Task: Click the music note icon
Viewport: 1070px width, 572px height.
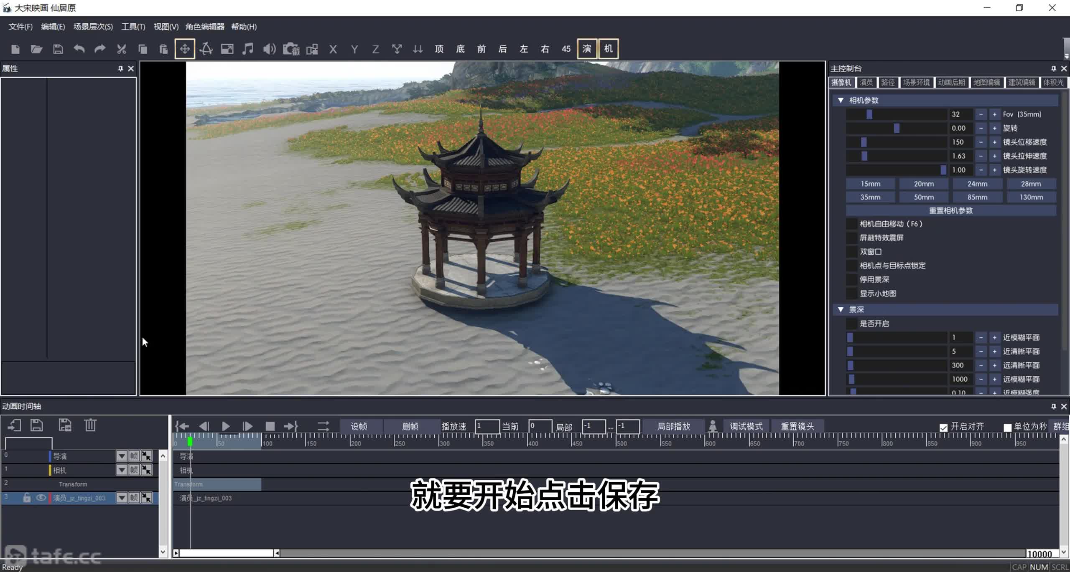Action: tap(248, 49)
